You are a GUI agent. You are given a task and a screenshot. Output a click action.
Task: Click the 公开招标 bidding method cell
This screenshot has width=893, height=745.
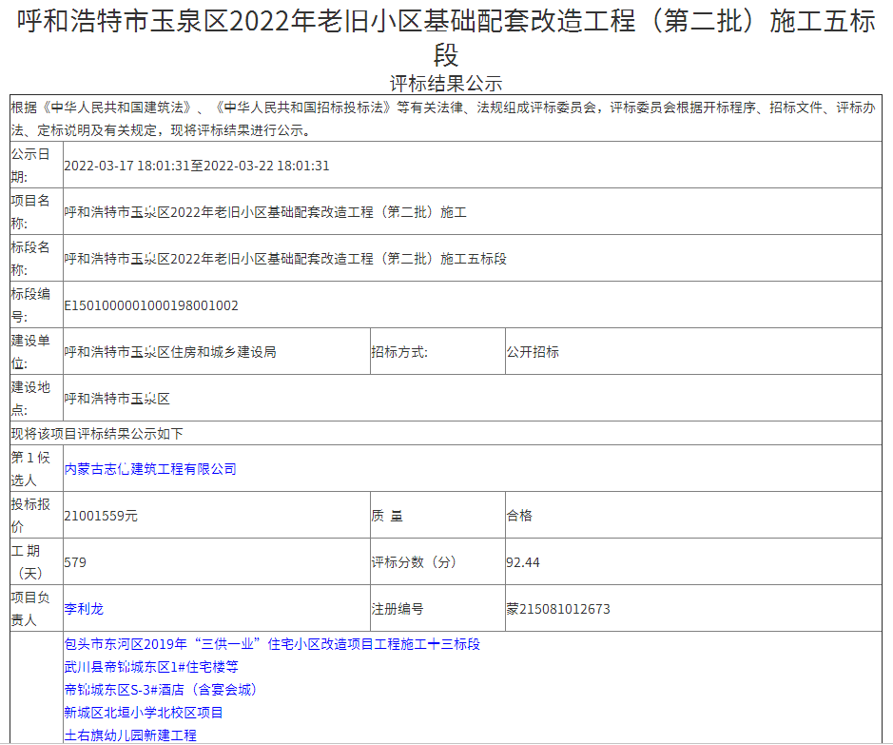pyautogui.click(x=533, y=352)
